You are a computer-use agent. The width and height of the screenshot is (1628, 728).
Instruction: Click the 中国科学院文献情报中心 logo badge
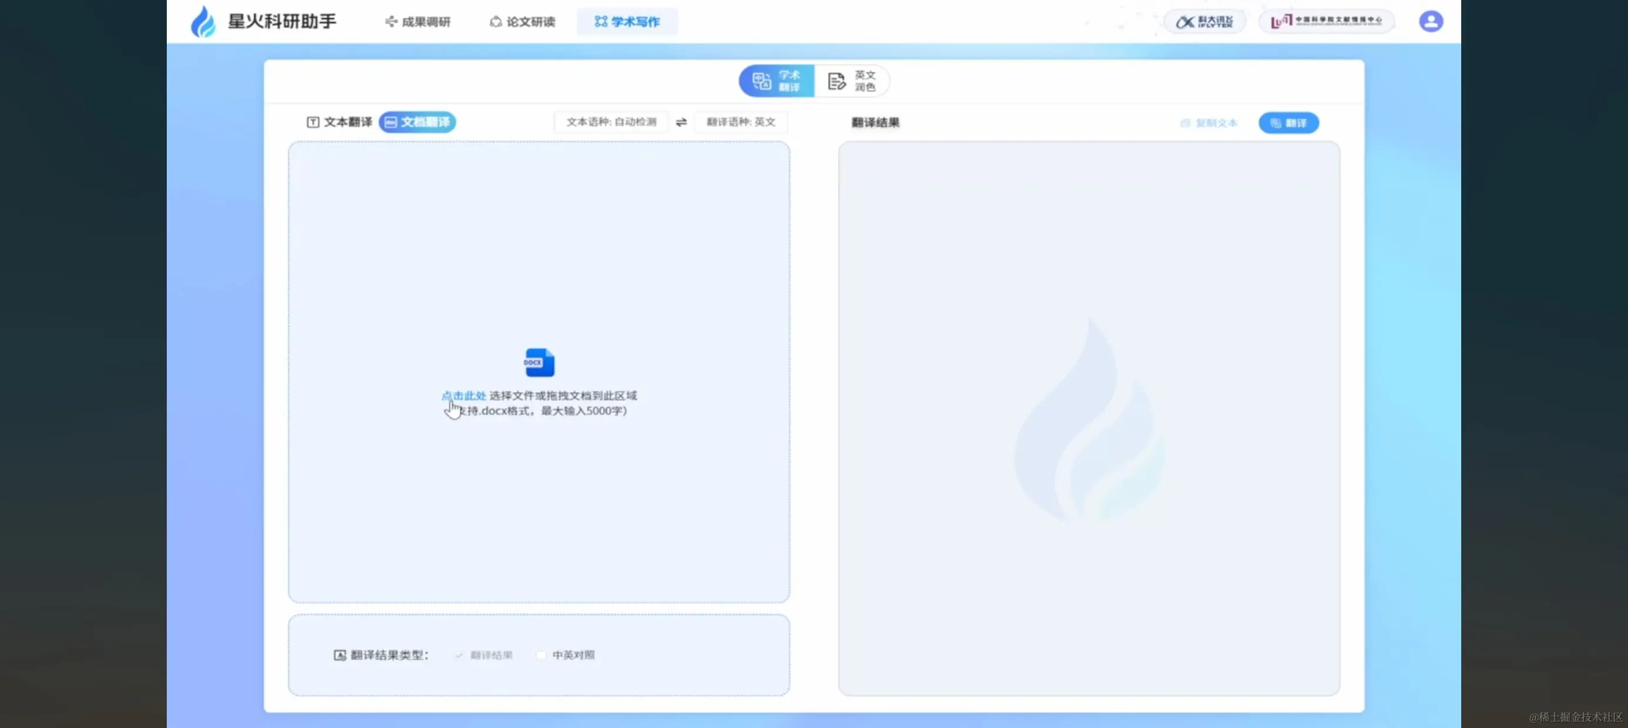click(x=1326, y=22)
